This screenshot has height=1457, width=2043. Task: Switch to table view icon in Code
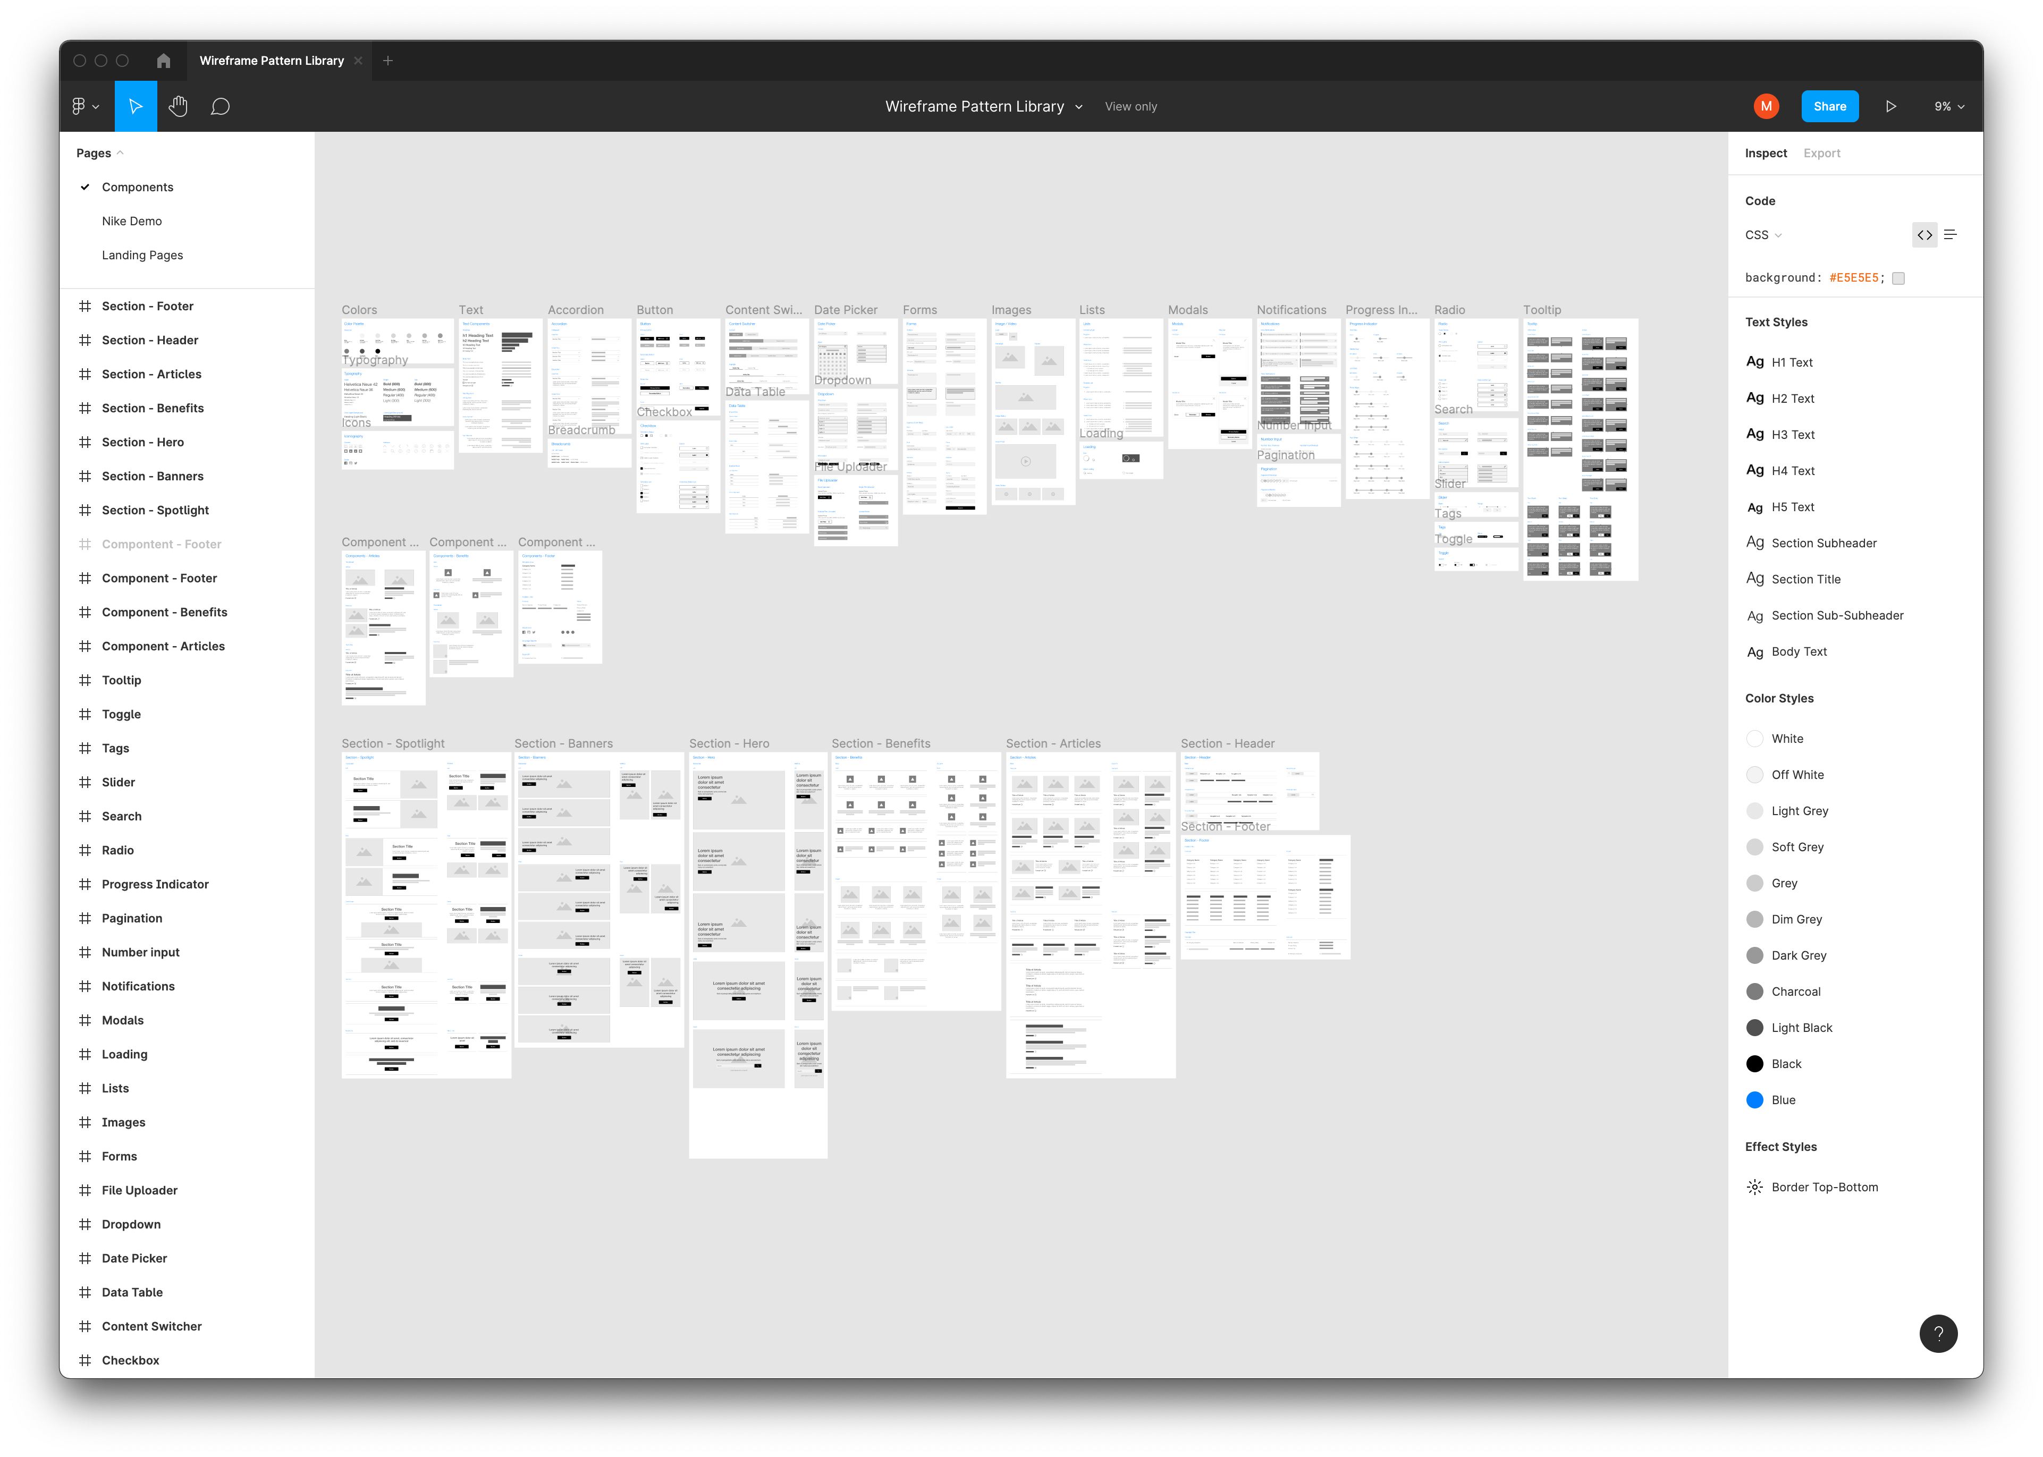tap(1949, 235)
